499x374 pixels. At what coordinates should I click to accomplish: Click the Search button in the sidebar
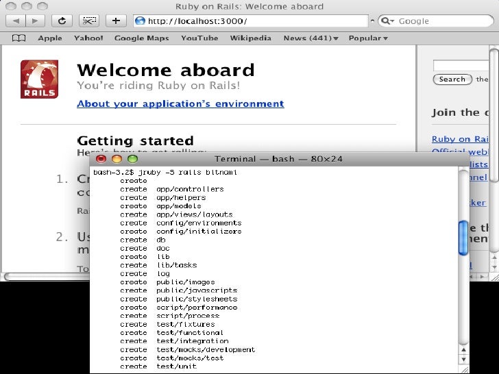click(x=452, y=79)
